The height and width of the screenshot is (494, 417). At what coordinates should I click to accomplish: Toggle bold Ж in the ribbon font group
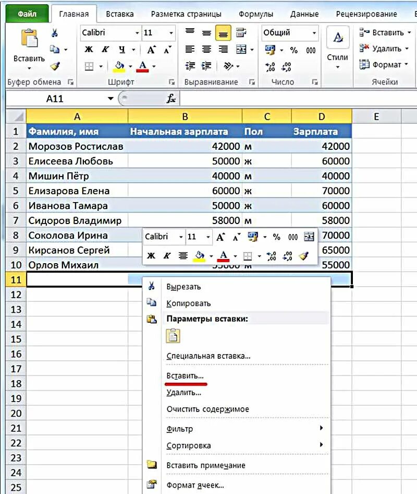pyautogui.click(x=89, y=50)
